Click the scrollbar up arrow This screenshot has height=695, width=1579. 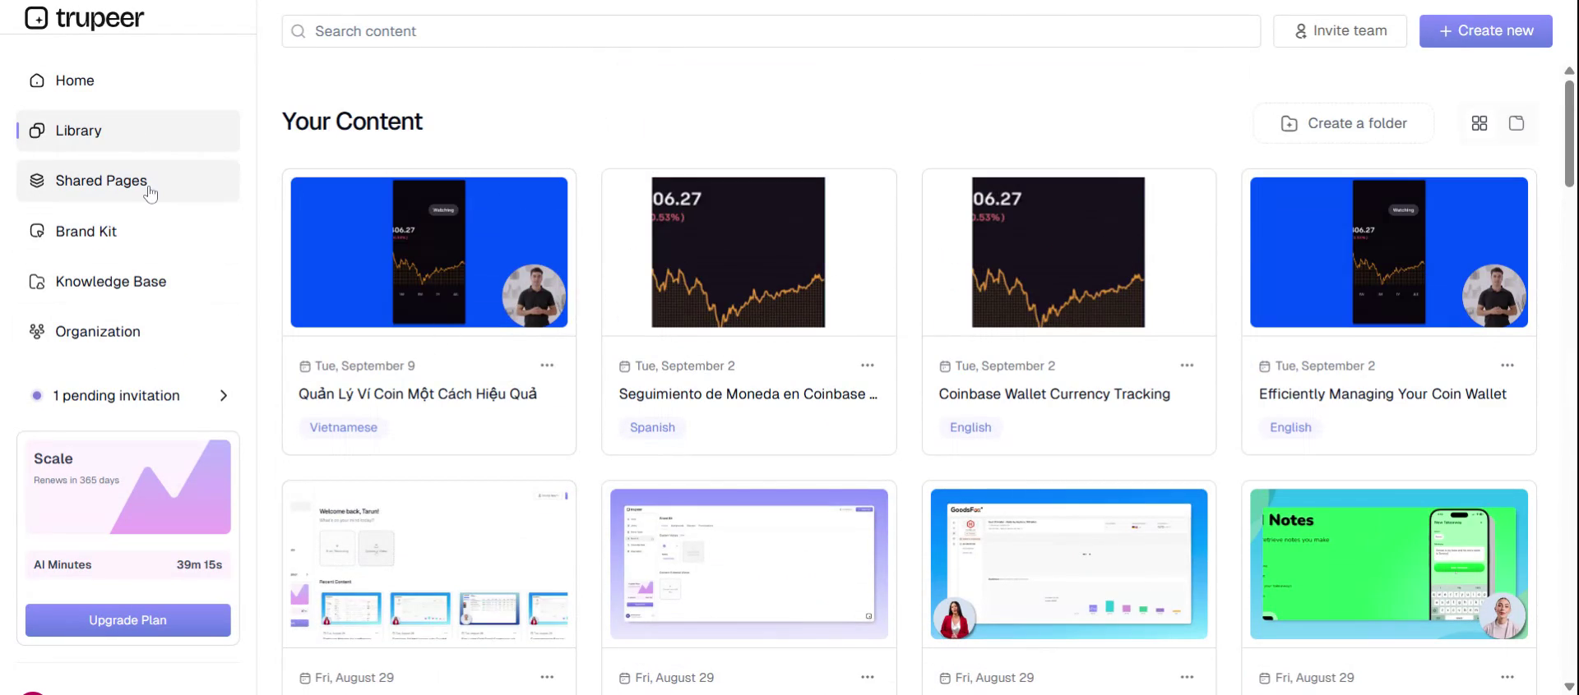(1569, 71)
